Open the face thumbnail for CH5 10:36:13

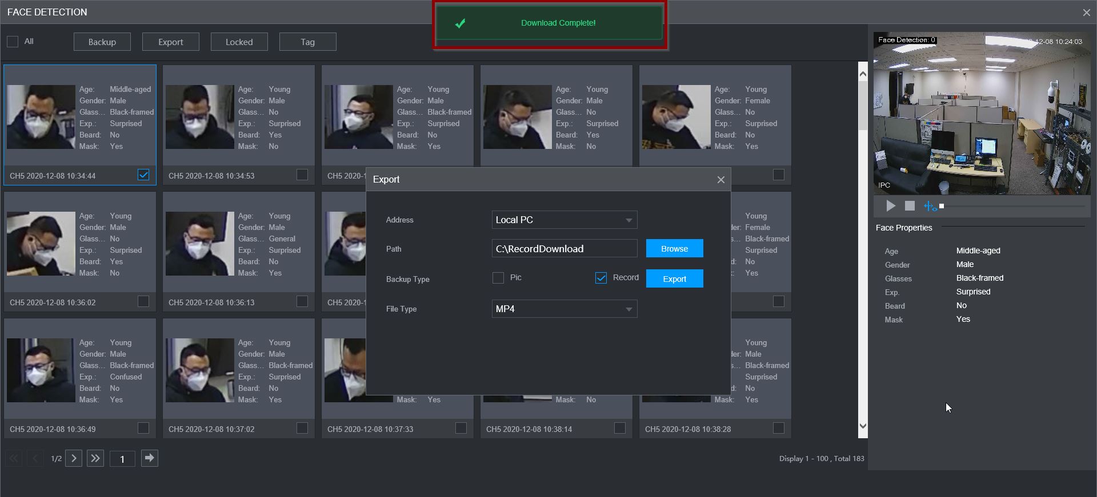(x=199, y=244)
